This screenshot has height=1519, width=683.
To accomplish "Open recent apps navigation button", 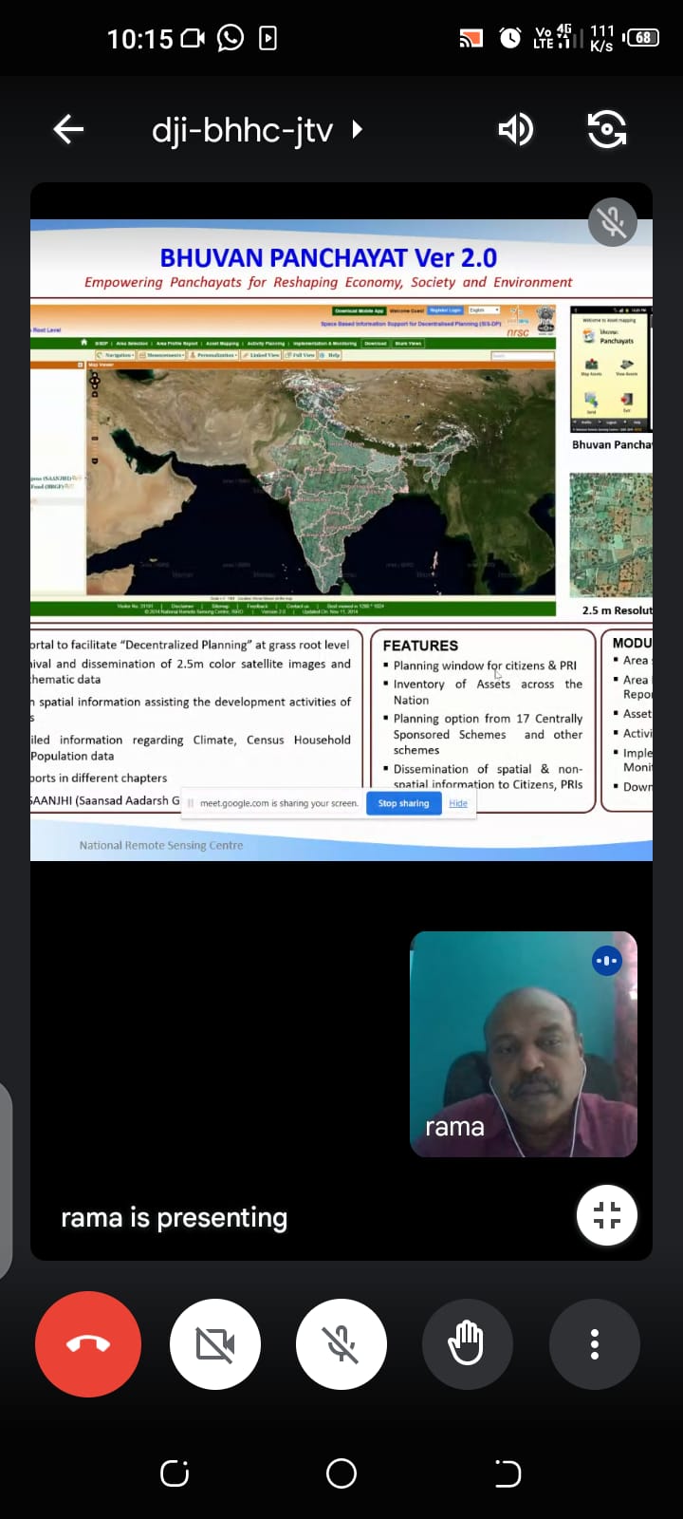I will pos(175,1473).
